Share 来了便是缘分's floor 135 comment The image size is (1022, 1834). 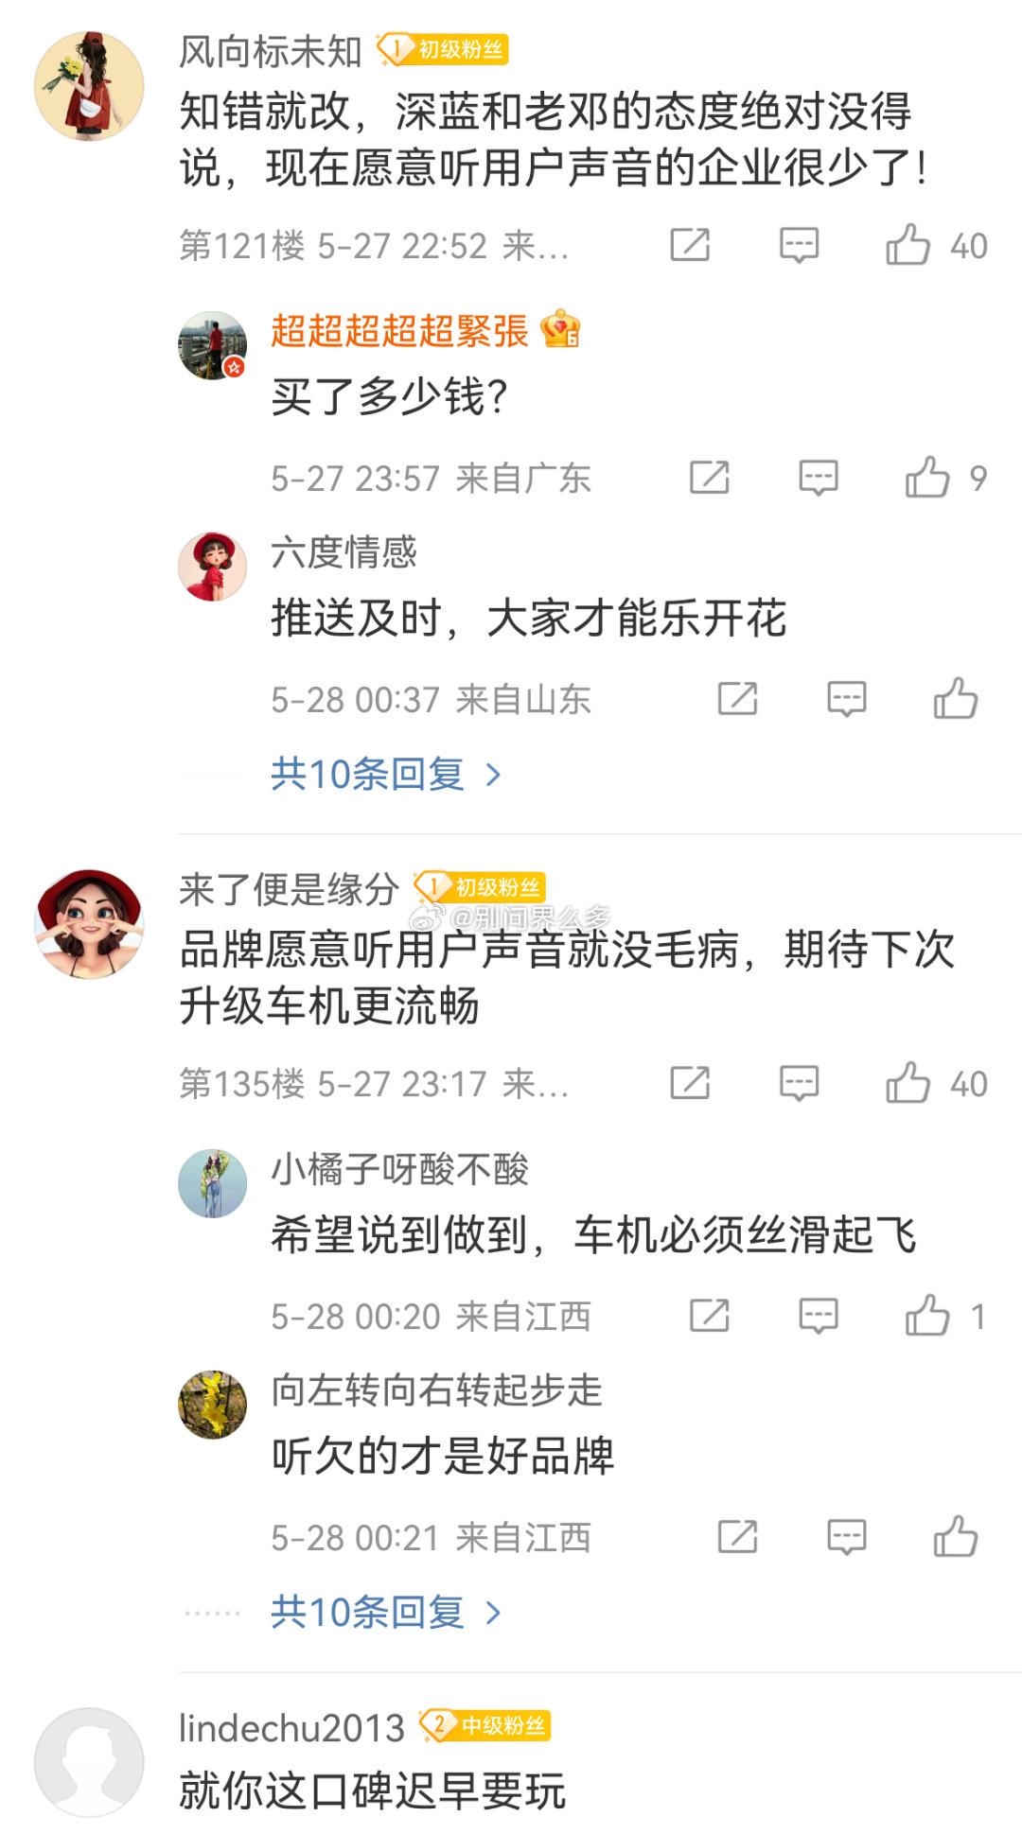tap(690, 1083)
